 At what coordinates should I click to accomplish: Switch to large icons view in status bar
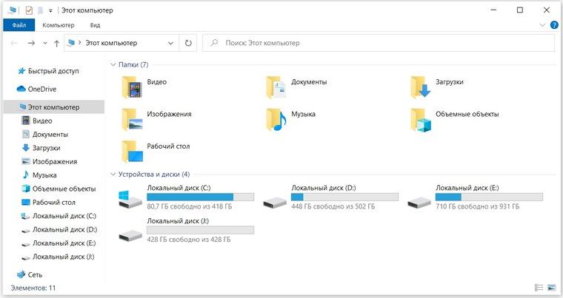551,287
